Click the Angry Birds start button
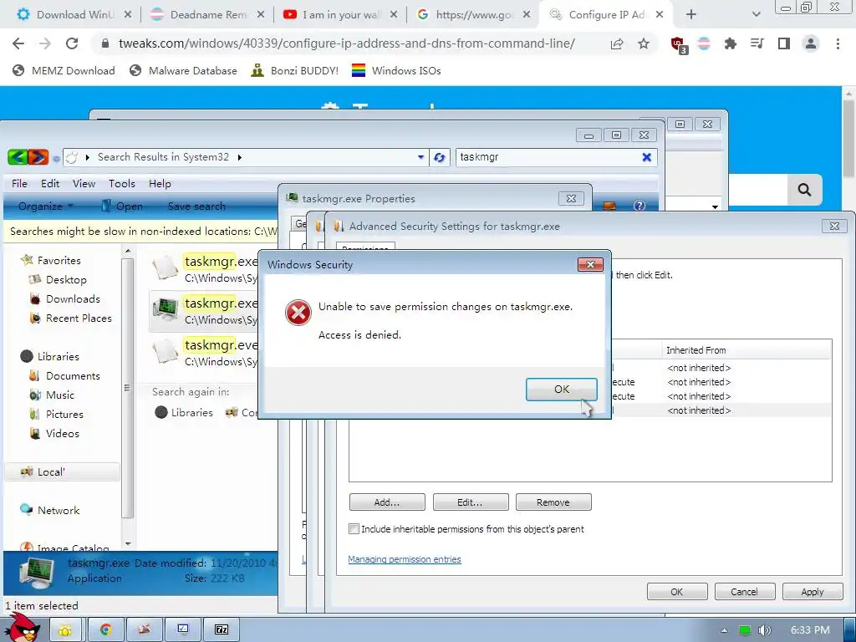 point(22,627)
